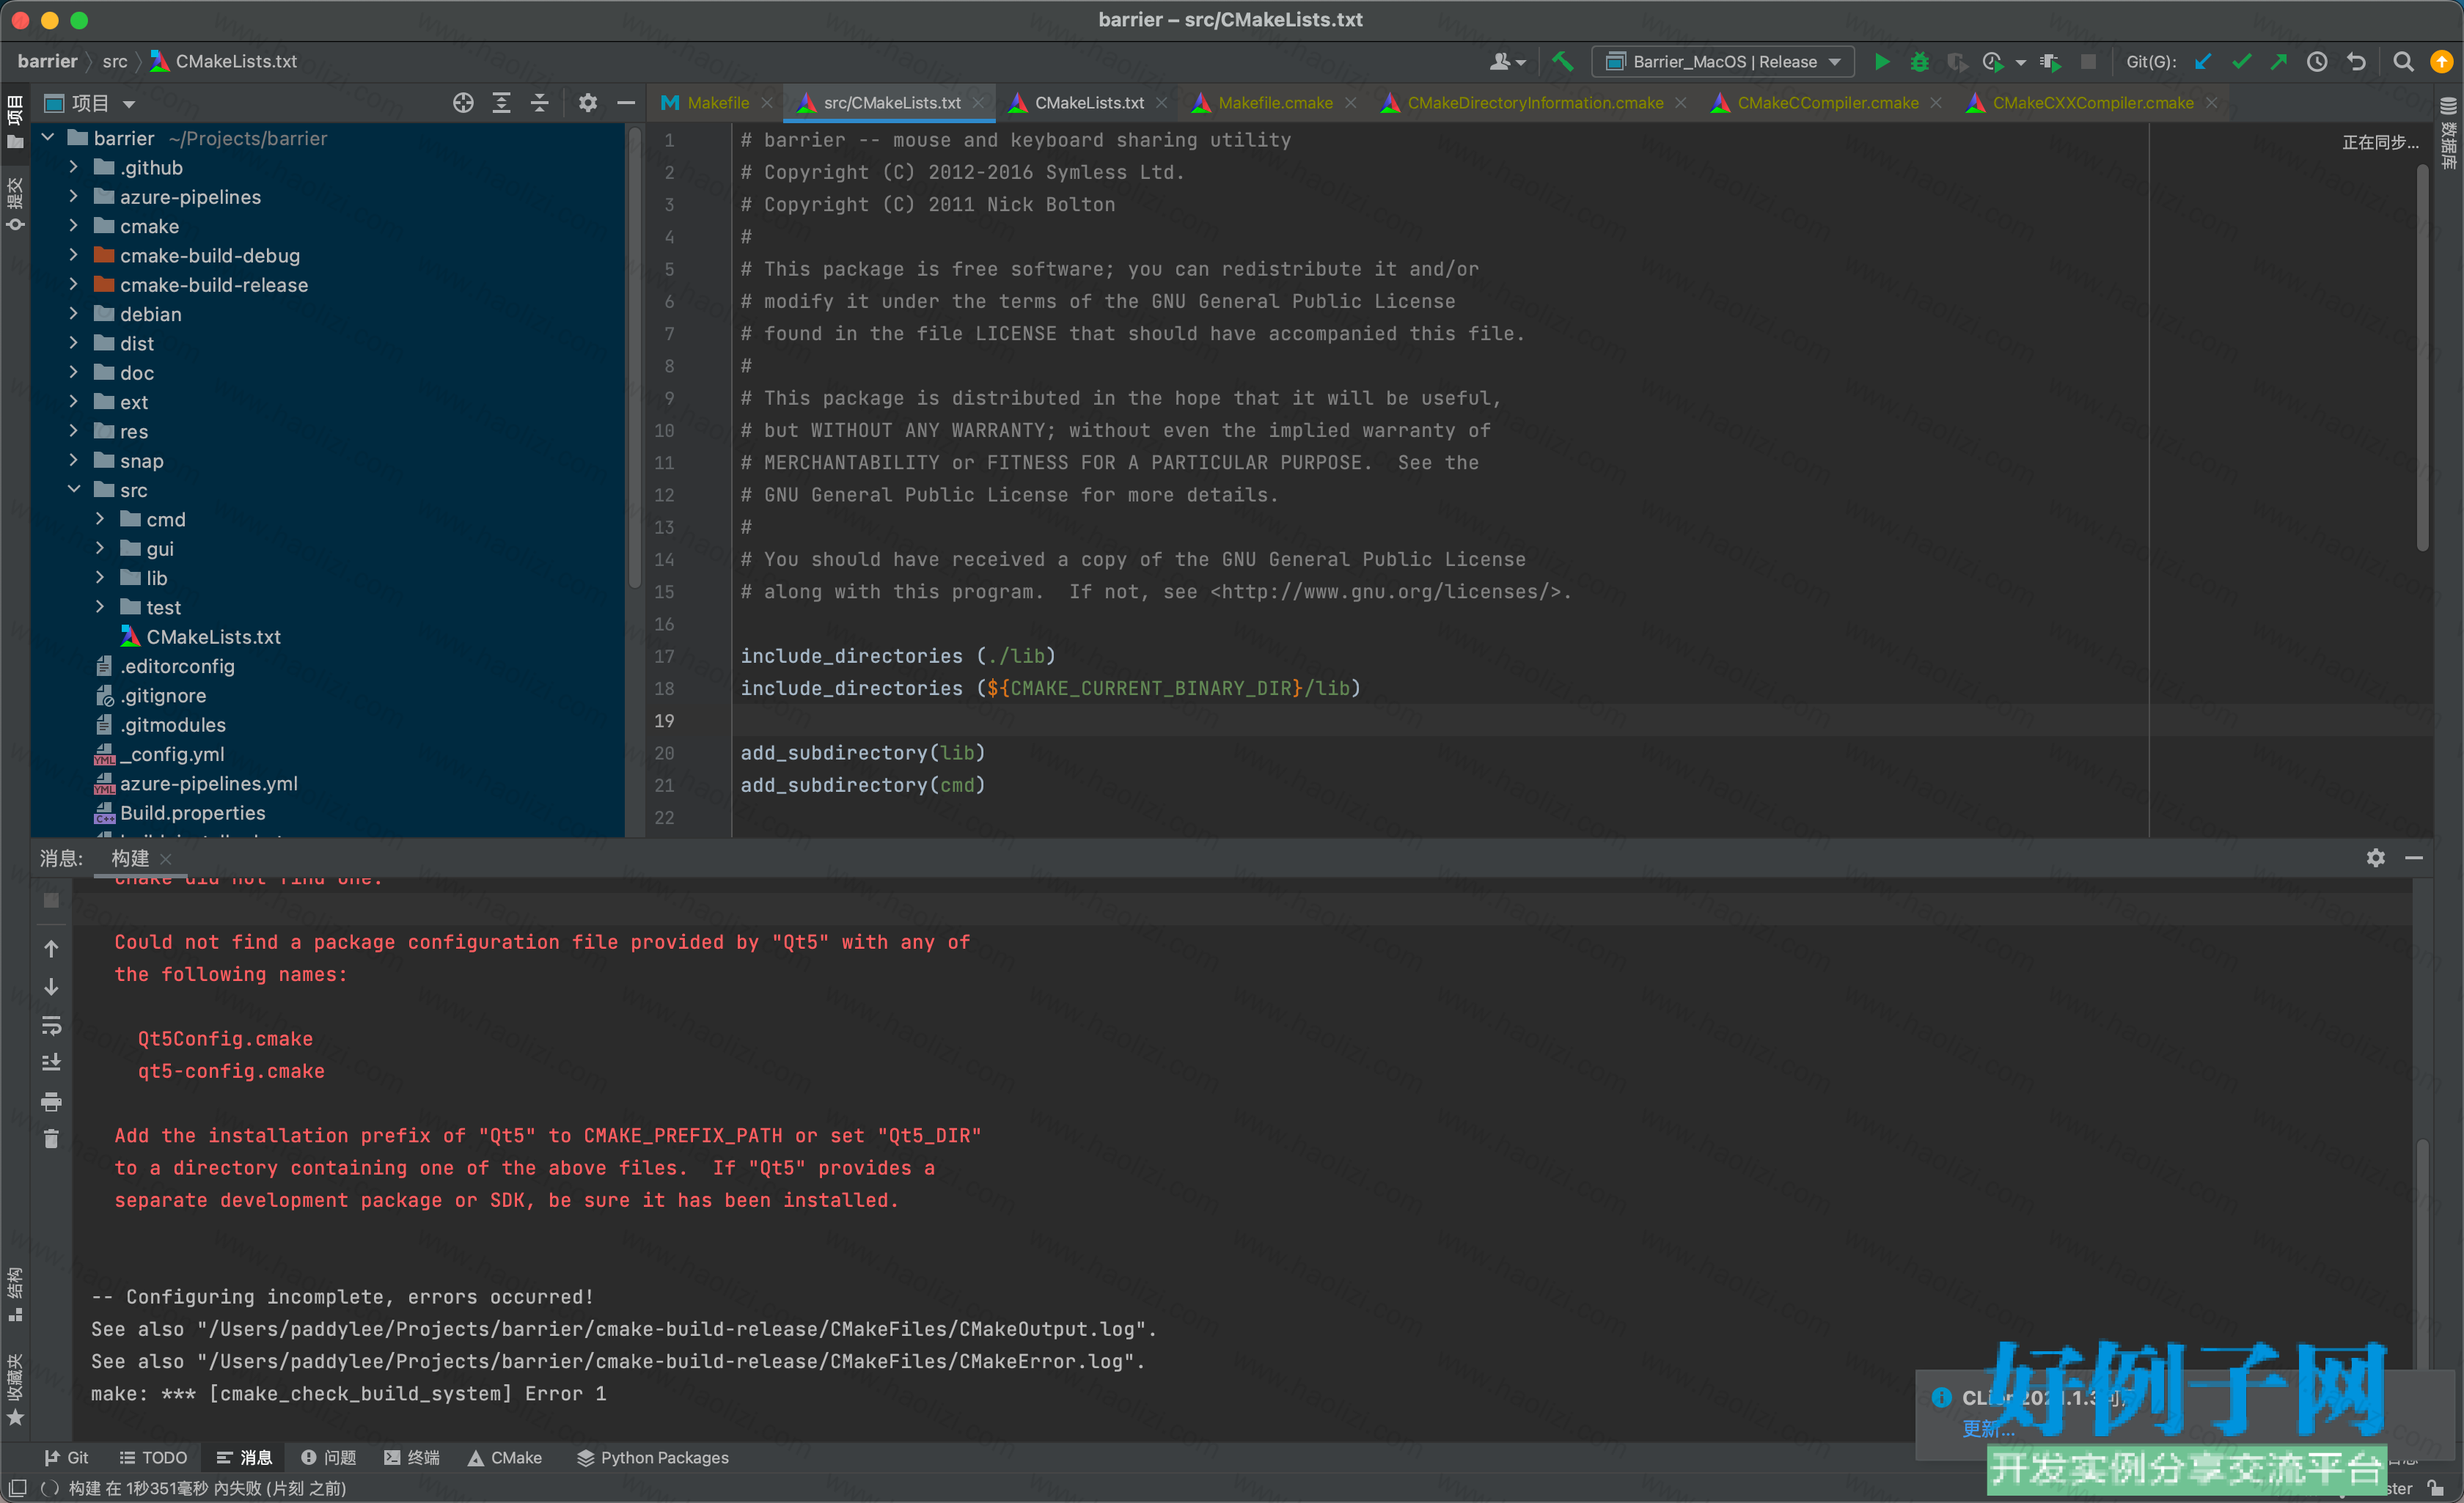Select the Build.properties file
The image size is (2464, 1503).
pyautogui.click(x=192, y=813)
